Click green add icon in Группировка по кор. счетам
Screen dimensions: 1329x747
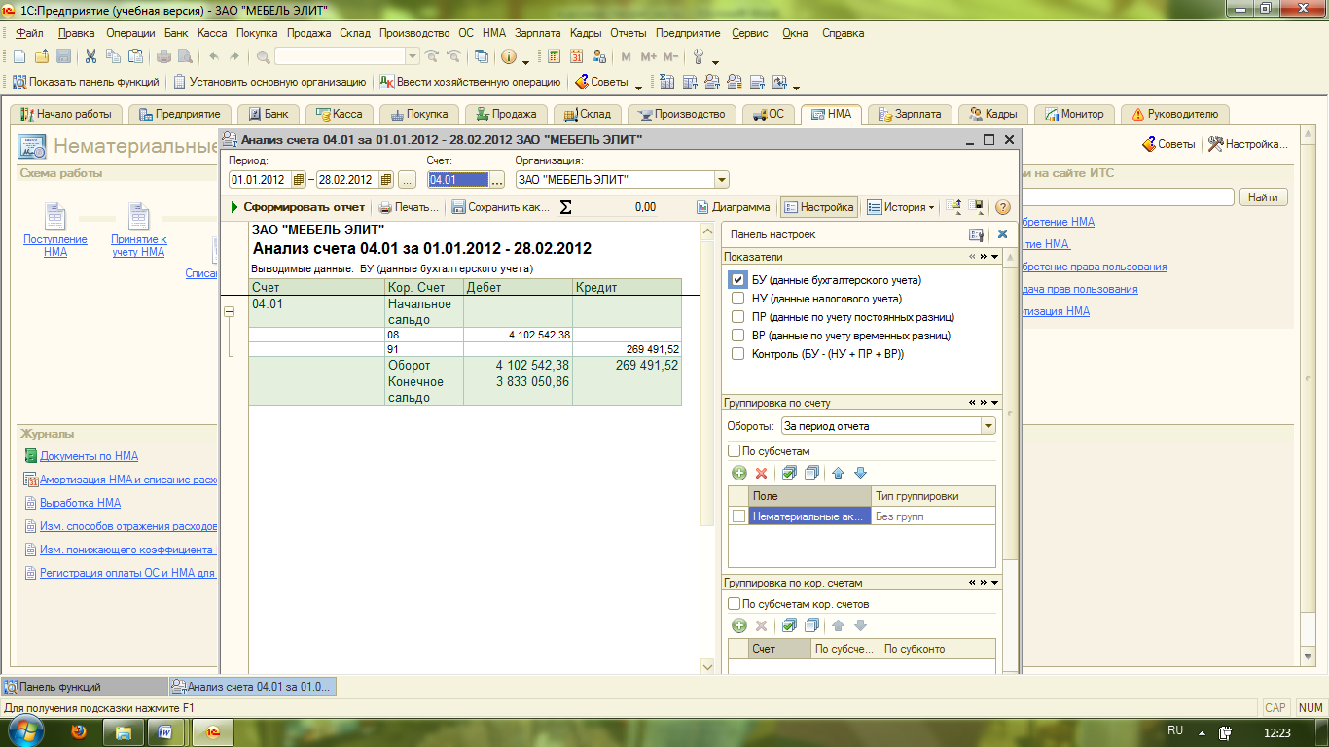point(739,625)
